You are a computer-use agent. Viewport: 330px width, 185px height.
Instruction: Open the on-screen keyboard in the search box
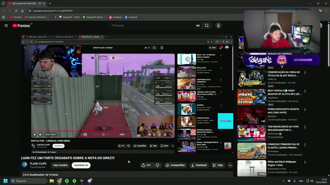point(198,25)
